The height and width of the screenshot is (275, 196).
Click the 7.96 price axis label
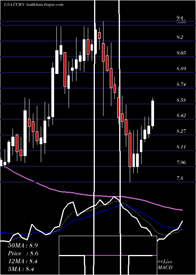click(181, 162)
